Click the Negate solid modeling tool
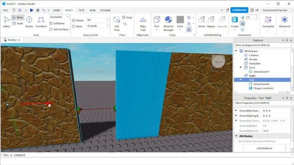Screen dimensions: 294x165 pyautogui.click(x=211, y=22)
